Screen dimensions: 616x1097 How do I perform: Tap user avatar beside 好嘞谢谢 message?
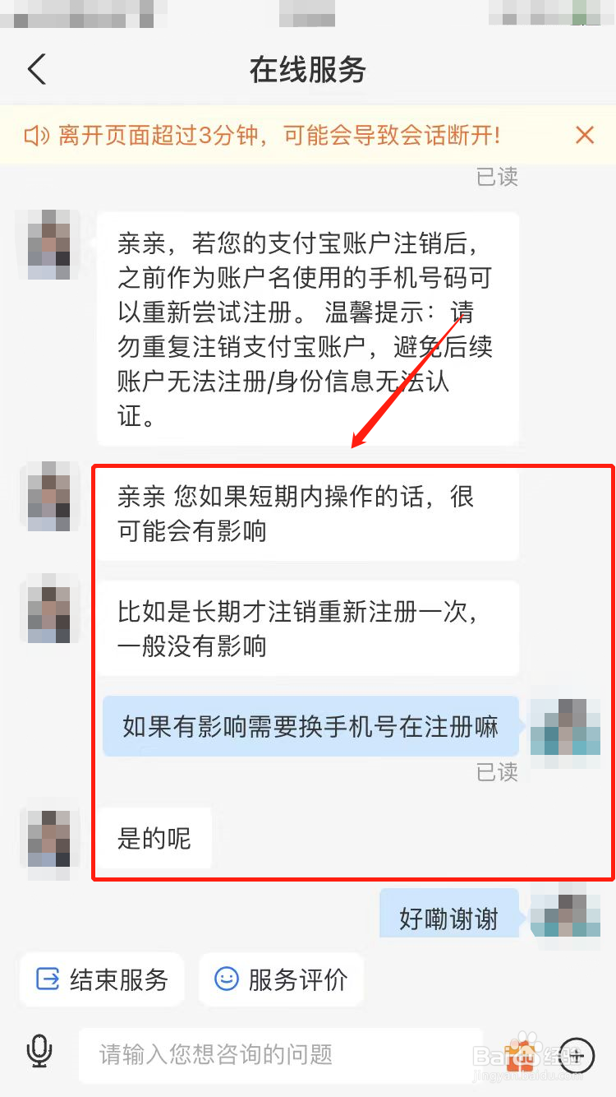(x=566, y=910)
